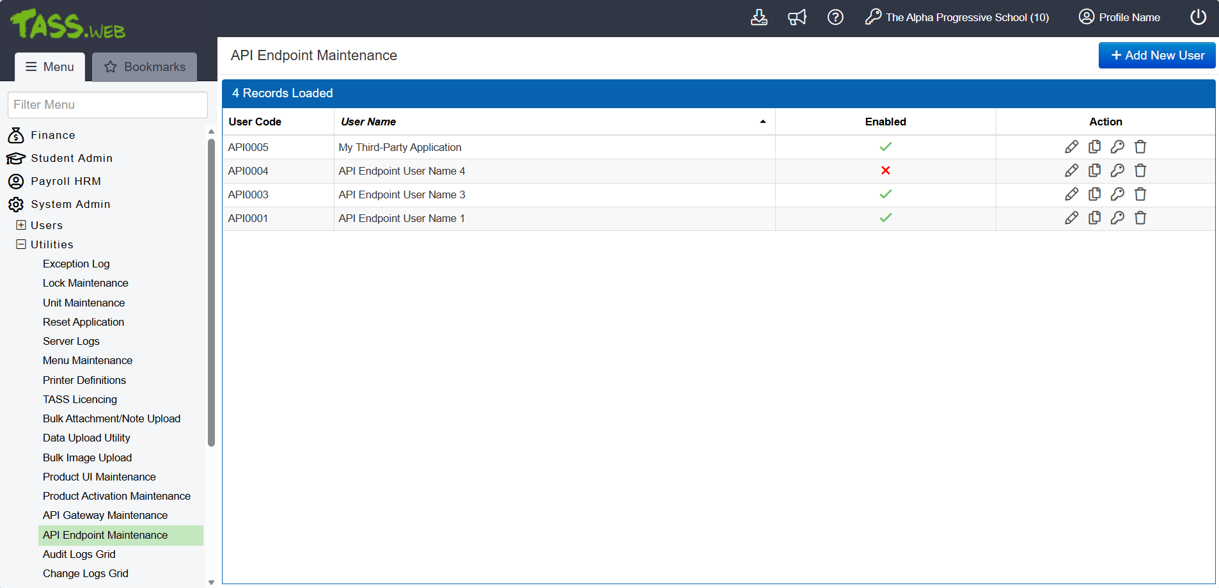This screenshot has width=1219, height=588.
Task: Click the red cross enabled status for API0004
Action: click(x=885, y=171)
